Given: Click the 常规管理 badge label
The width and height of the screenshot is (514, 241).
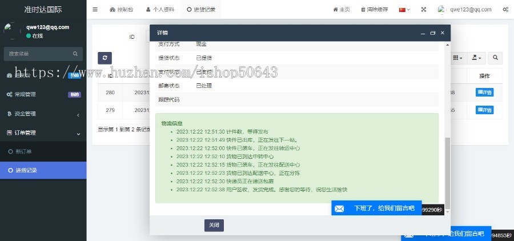Looking at the screenshot, I should 74,94.
